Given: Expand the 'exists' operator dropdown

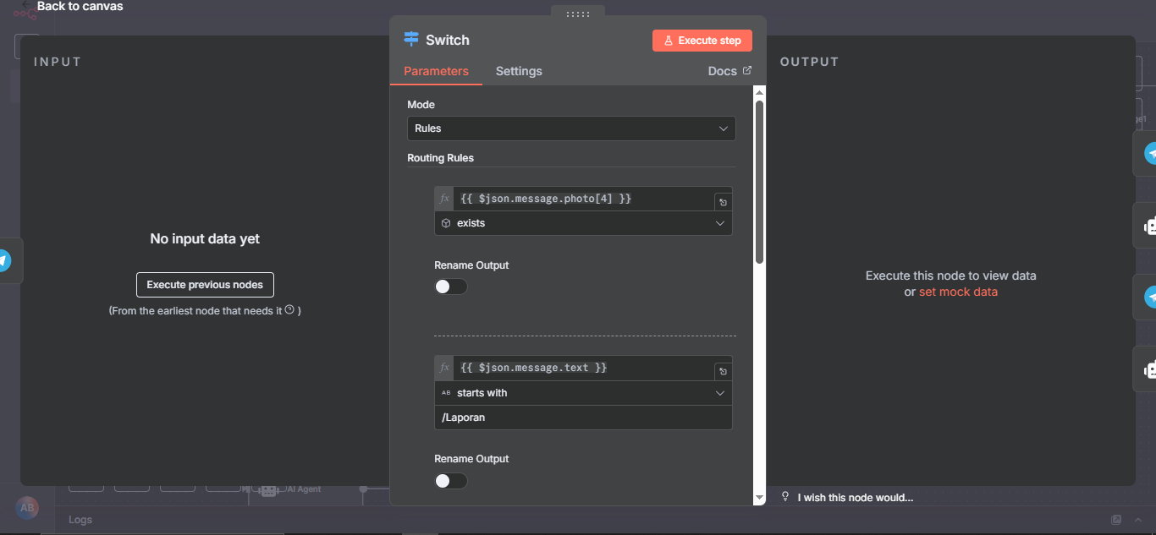Looking at the screenshot, I should 583,223.
